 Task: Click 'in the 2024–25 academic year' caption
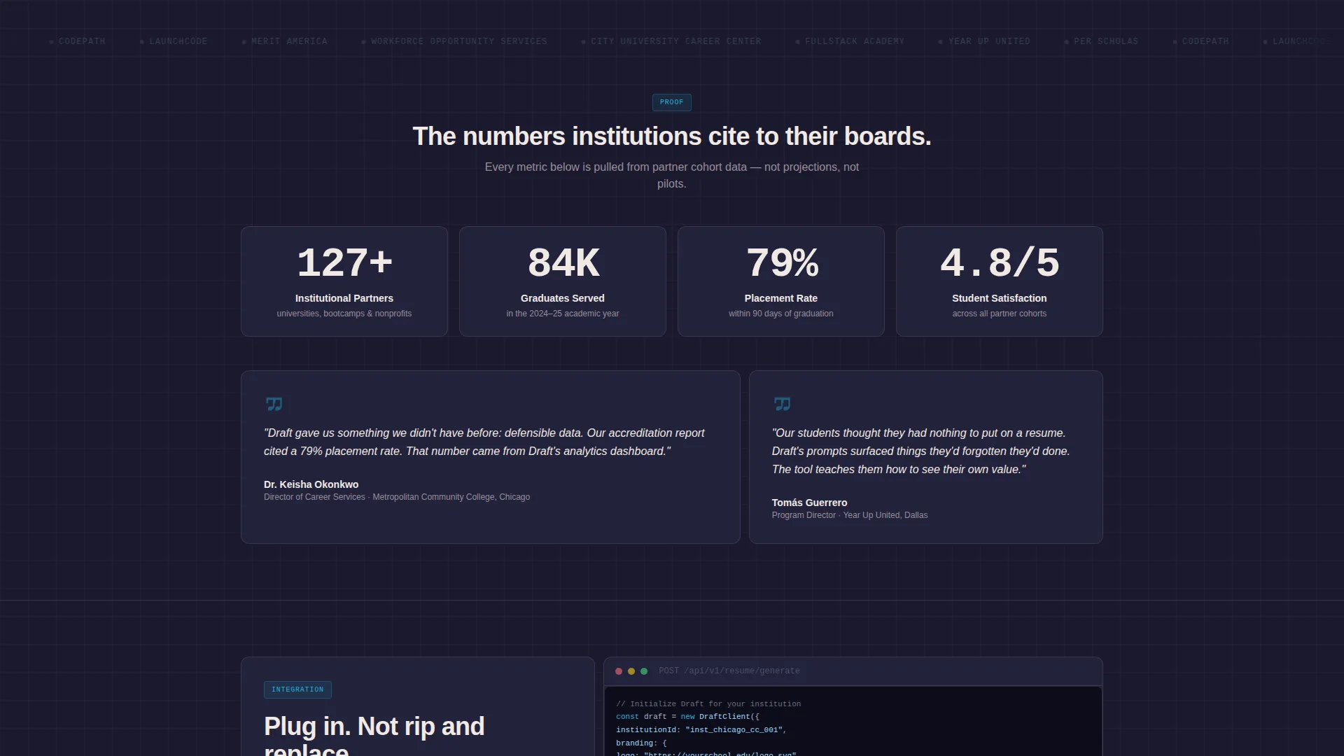point(563,314)
